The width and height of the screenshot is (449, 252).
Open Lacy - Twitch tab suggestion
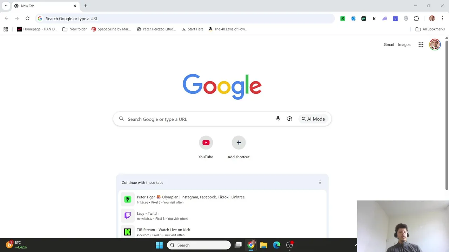(222, 216)
